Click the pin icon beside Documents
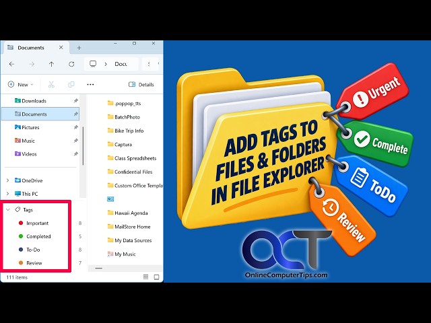The width and height of the screenshot is (431, 323). coord(76,114)
